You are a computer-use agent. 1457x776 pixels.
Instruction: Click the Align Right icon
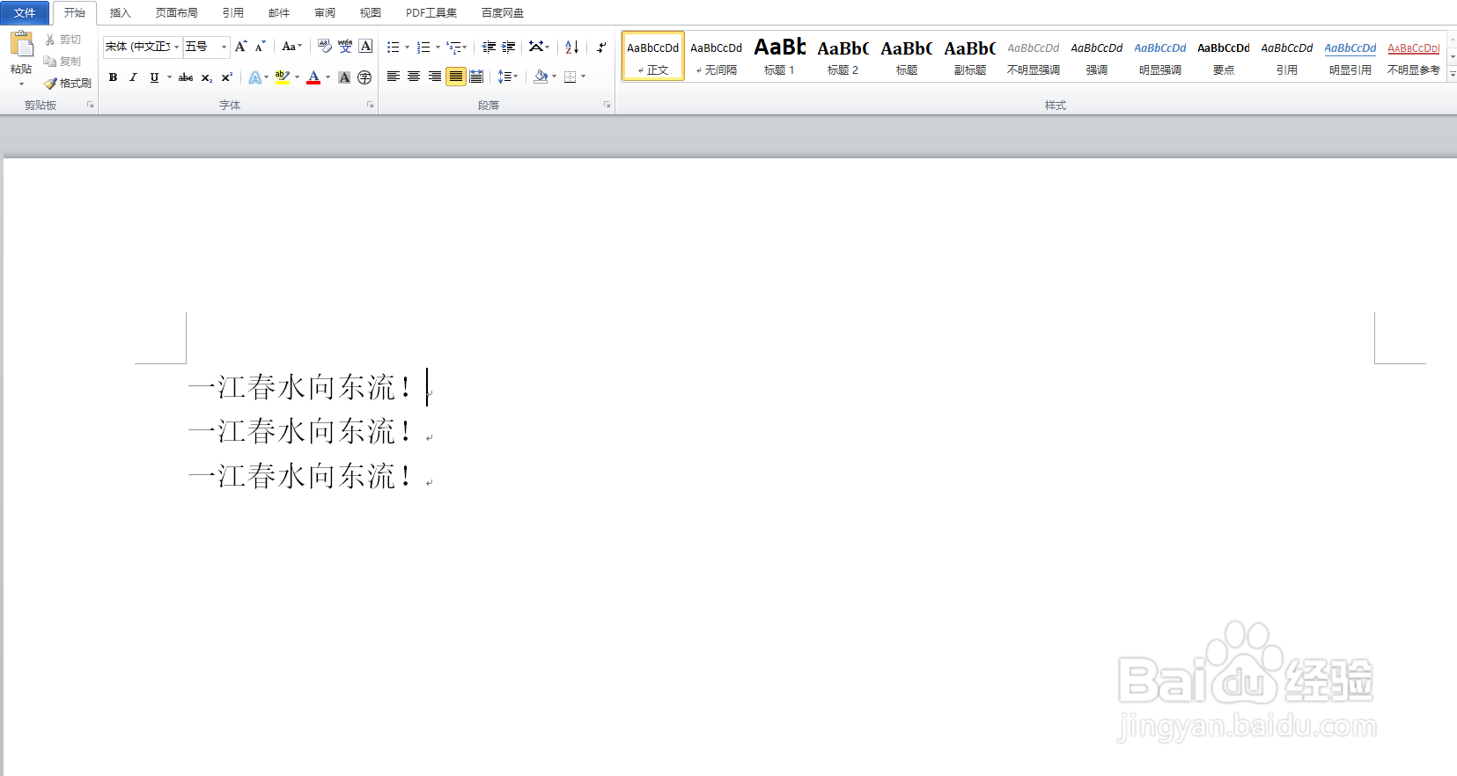coord(435,77)
